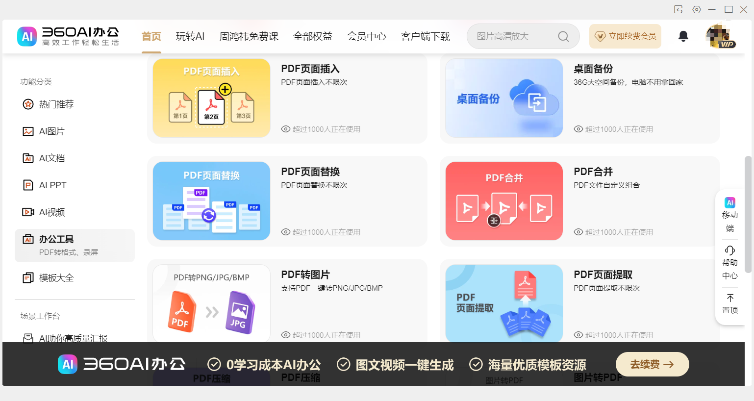Screen dimensions: 754x401
Task: Select AI图片 category
Action: 75,131
